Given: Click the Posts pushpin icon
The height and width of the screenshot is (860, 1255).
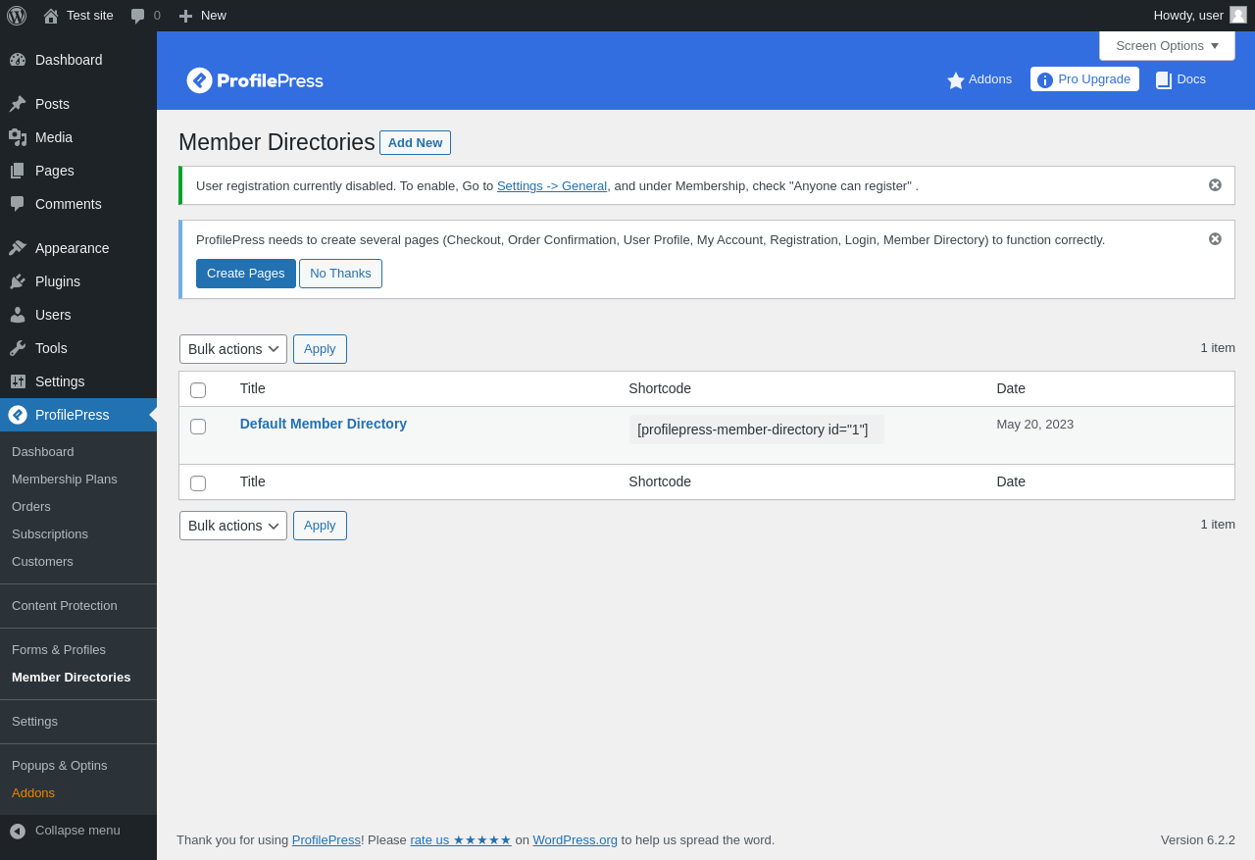Looking at the screenshot, I should (x=18, y=104).
